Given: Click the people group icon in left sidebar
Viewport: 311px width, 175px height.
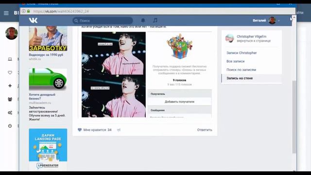Looking at the screenshot, I should coord(10,99).
